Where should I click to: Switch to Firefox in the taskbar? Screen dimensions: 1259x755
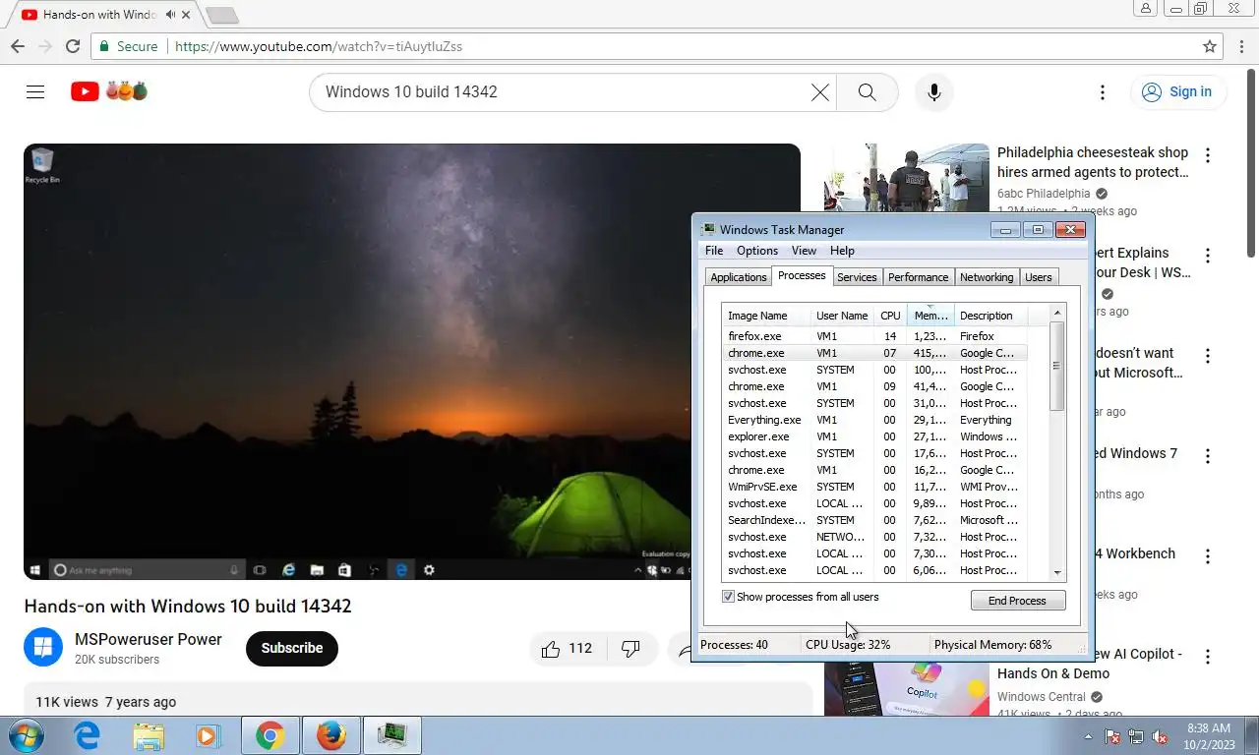pyautogui.click(x=331, y=735)
